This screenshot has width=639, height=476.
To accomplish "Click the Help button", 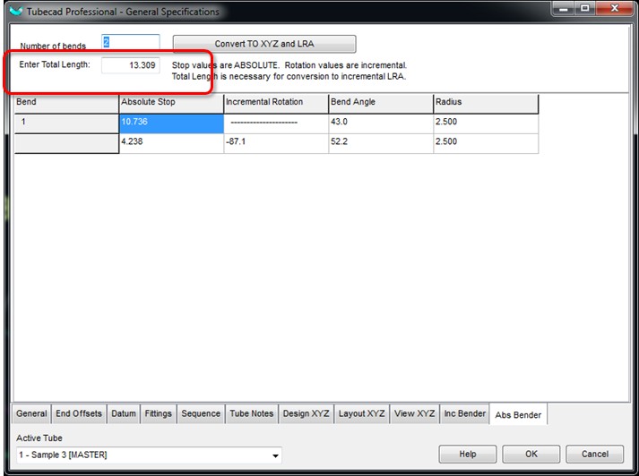I will [468, 454].
